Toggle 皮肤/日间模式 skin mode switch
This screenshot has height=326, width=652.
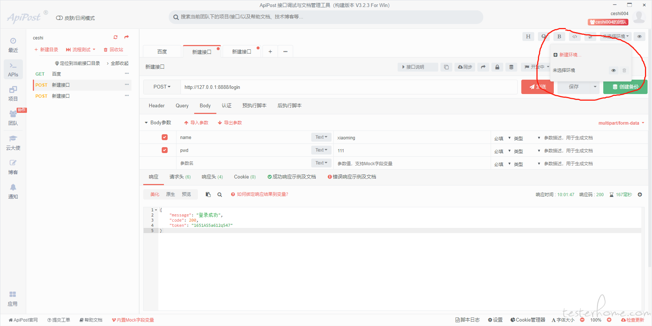[x=59, y=18]
